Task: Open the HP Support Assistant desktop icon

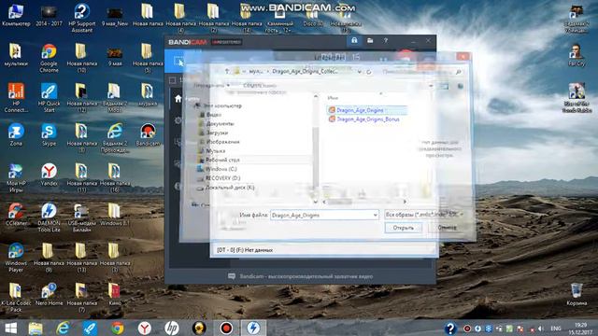Action: pyautogui.click(x=81, y=18)
